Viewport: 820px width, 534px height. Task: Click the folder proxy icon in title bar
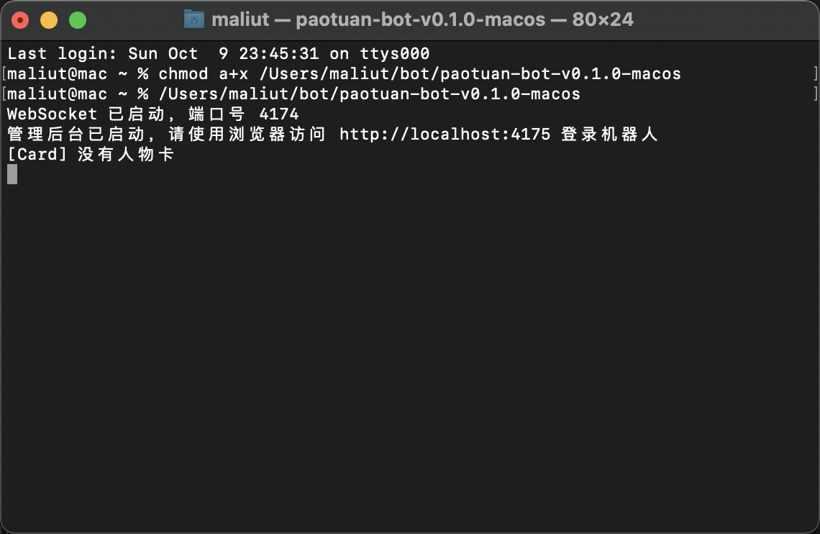pos(194,19)
